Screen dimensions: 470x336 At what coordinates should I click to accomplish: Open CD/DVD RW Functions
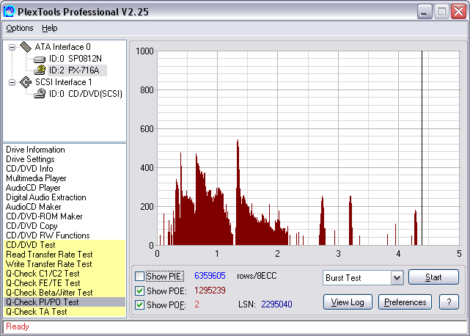pos(48,235)
